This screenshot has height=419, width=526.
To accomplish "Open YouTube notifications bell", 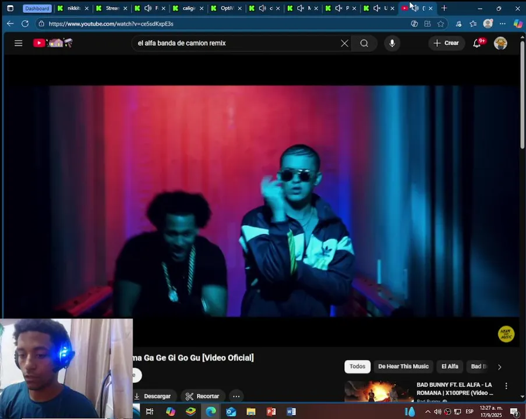I will pos(478,43).
